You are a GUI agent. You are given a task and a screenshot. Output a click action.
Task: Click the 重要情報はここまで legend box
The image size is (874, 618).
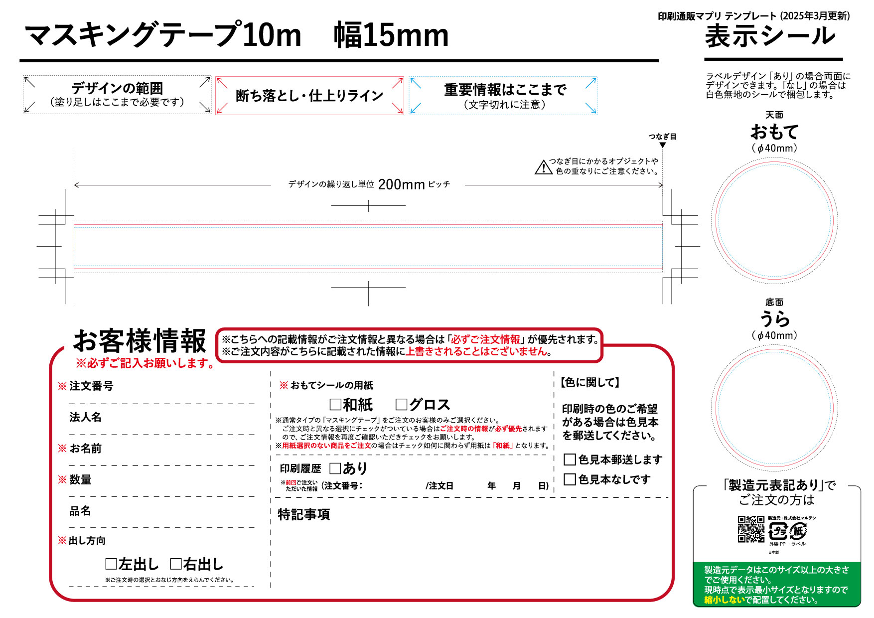(x=503, y=96)
